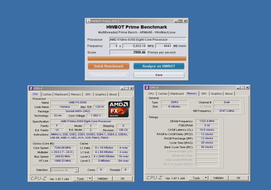This screenshot has width=271, height=190.
Task: Click Validate in left CPU-Z window
Action: click(x=102, y=179)
